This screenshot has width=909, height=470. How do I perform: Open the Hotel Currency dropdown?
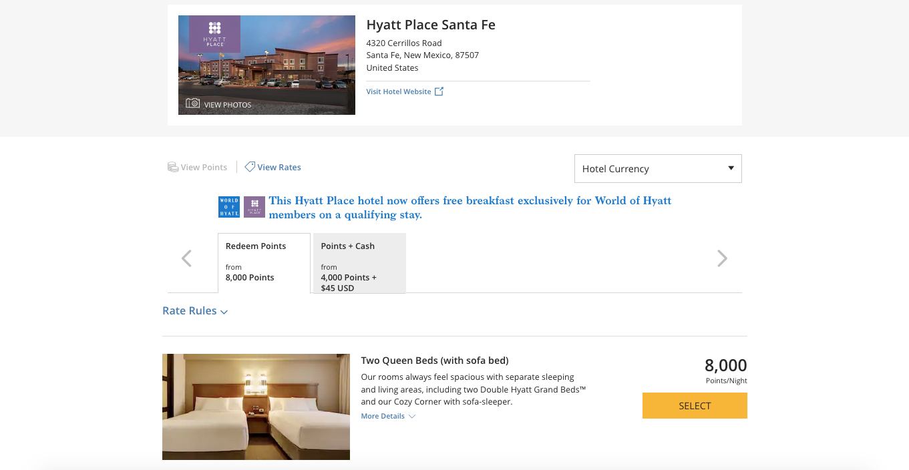coord(658,169)
